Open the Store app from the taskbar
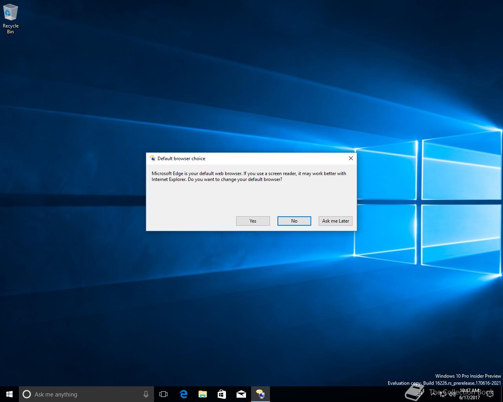This screenshot has width=503, height=402. 222,394
